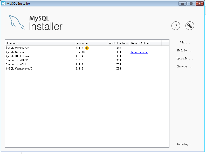Click the MySQL dolphin logo
Image resolution: width=206 pixels, height=154 pixels.
(x=17, y=23)
